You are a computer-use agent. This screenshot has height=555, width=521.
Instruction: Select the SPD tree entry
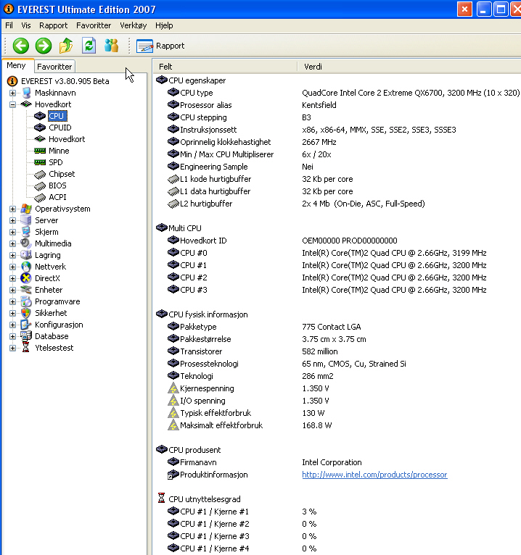[56, 162]
